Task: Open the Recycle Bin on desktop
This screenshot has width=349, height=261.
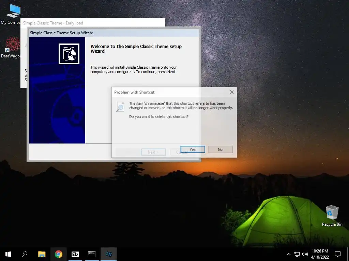Action: point(332,216)
